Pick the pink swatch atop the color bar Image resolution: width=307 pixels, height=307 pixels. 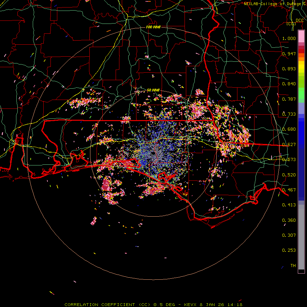coord(301,36)
